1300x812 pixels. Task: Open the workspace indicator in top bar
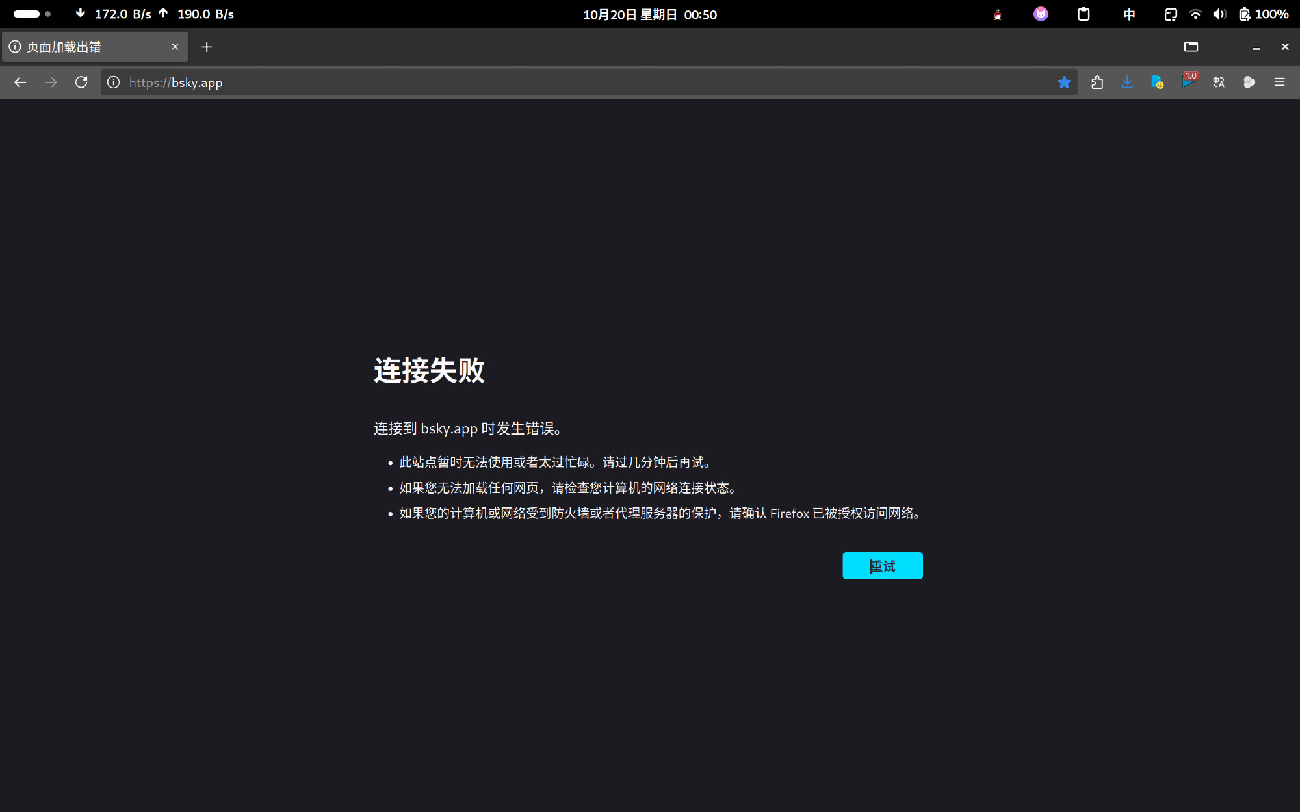pos(32,14)
